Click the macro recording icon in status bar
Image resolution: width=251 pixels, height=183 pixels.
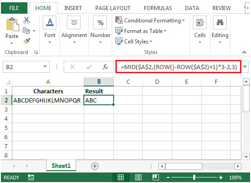pyautogui.click(x=31, y=177)
